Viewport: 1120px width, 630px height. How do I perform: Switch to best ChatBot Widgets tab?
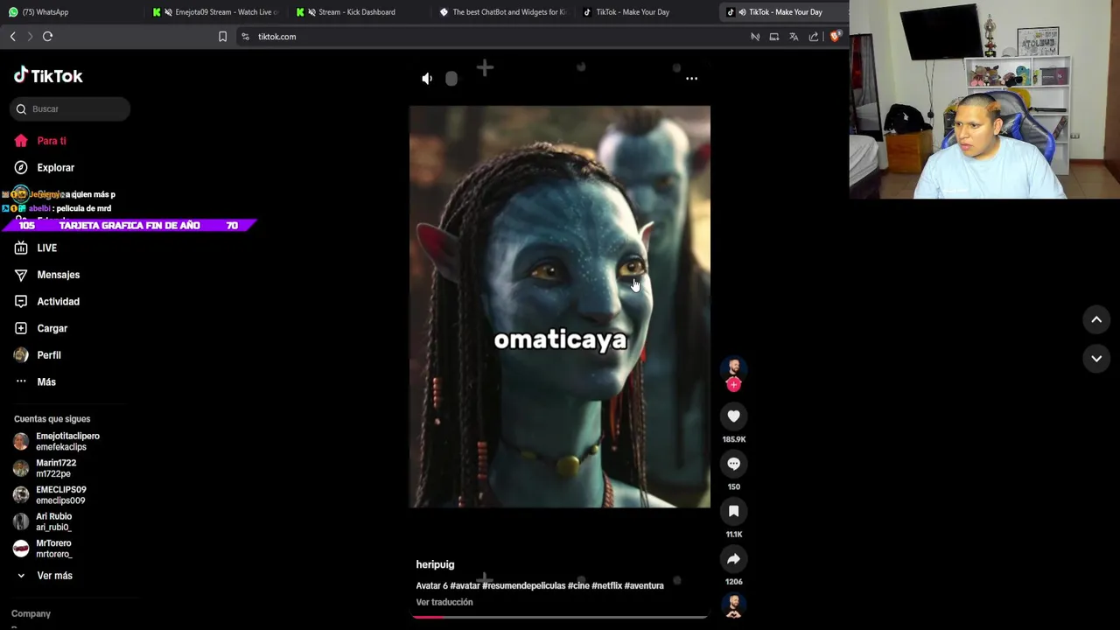point(502,12)
